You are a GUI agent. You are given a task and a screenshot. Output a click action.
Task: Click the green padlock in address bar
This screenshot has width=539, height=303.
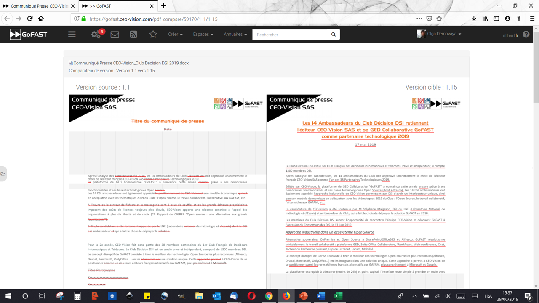click(83, 19)
